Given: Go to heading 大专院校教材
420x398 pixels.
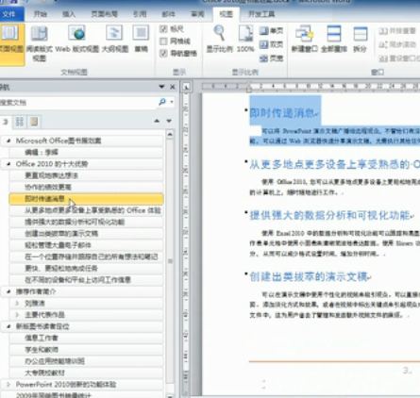Looking at the screenshot, I should [86, 373].
